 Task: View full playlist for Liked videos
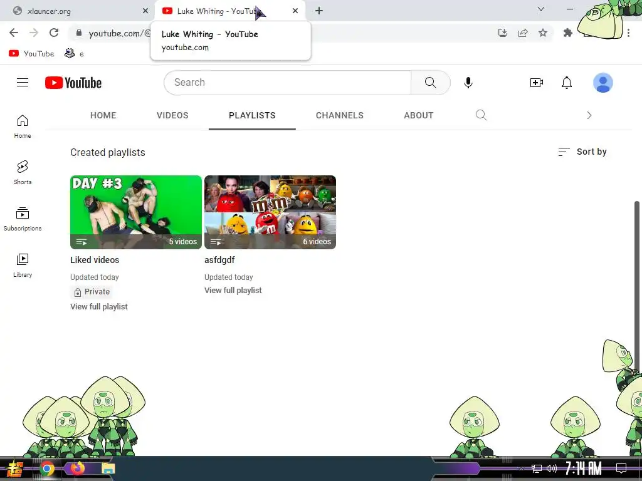coord(98,306)
